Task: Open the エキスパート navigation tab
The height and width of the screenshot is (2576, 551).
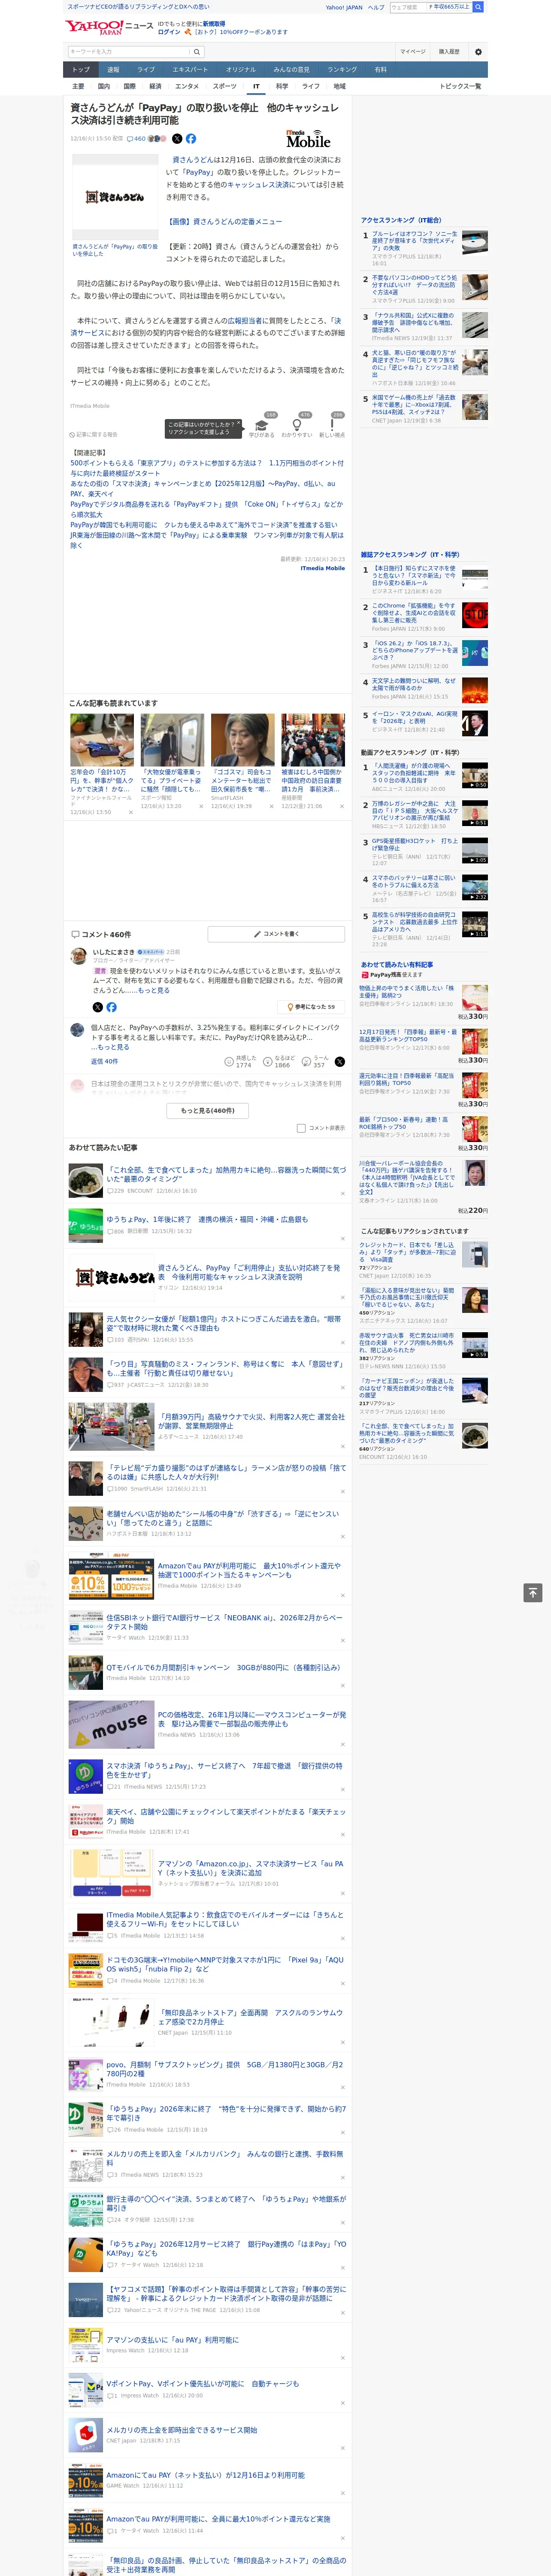Action: click(x=190, y=70)
